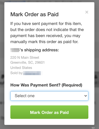
Task: Click the blurred seller name after 'Sold by'
Action: (32, 73)
